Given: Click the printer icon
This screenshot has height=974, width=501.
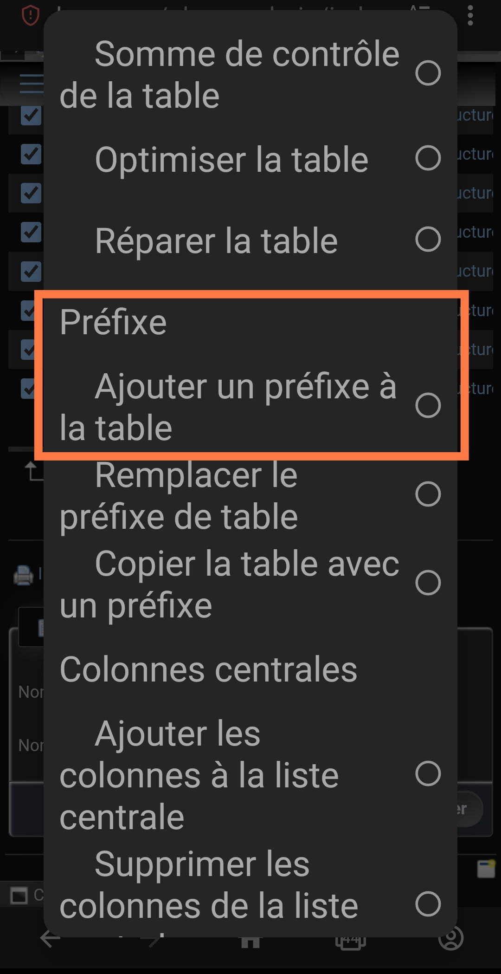Looking at the screenshot, I should [x=24, y=575].
